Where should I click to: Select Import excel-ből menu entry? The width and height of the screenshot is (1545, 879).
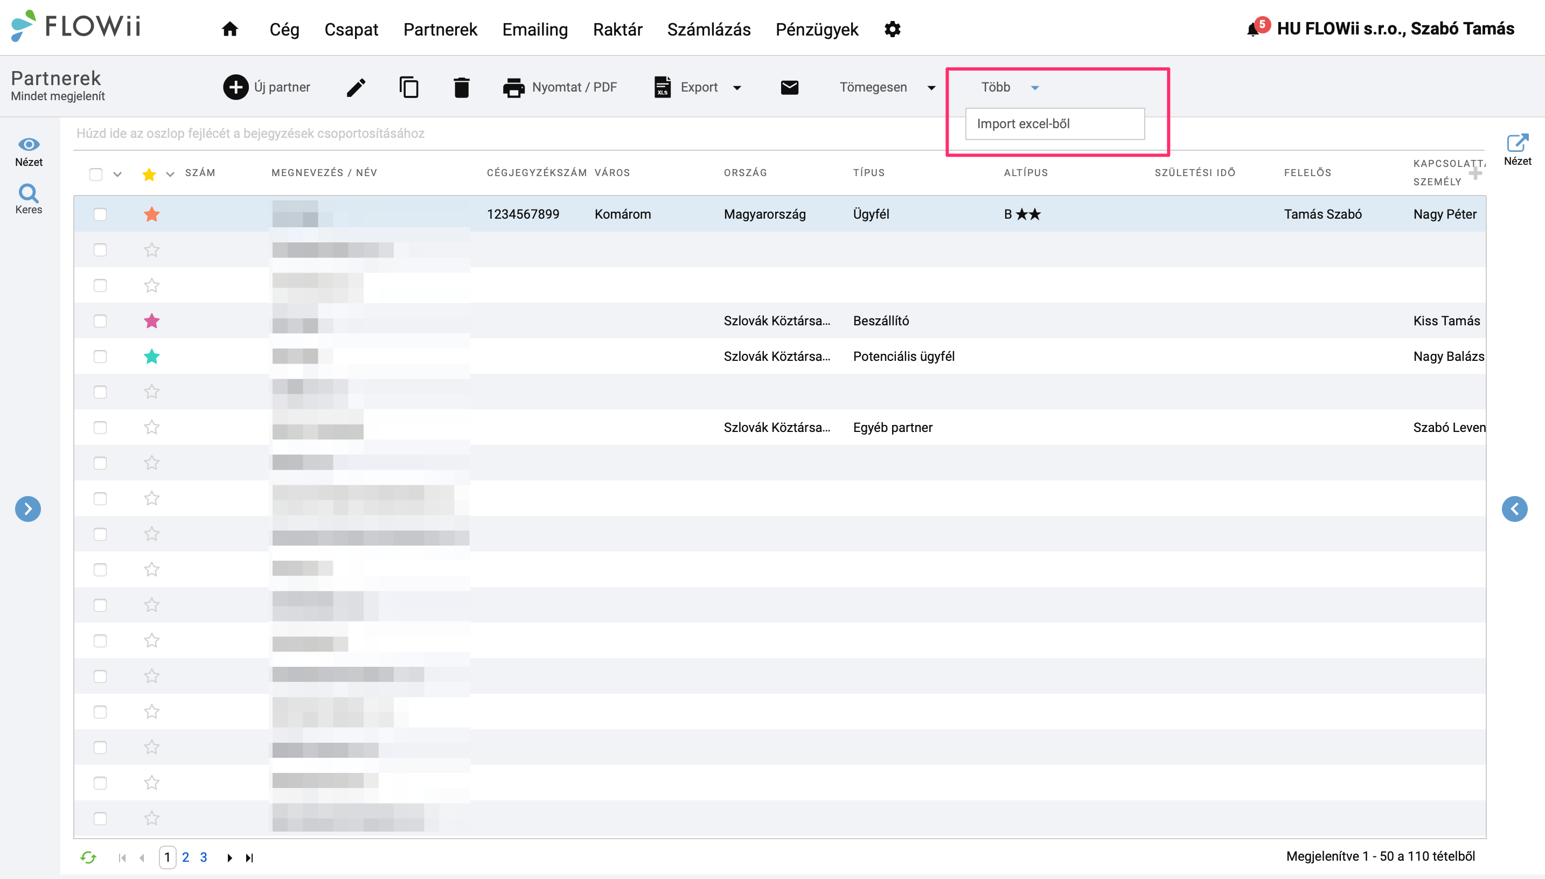click(1054, 124)
